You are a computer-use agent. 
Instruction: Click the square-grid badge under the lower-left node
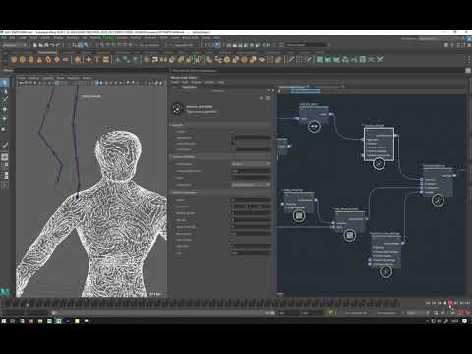[299, 215]
